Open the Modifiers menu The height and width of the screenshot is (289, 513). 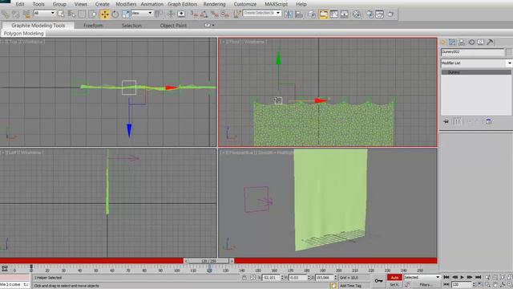pos(126,4)
